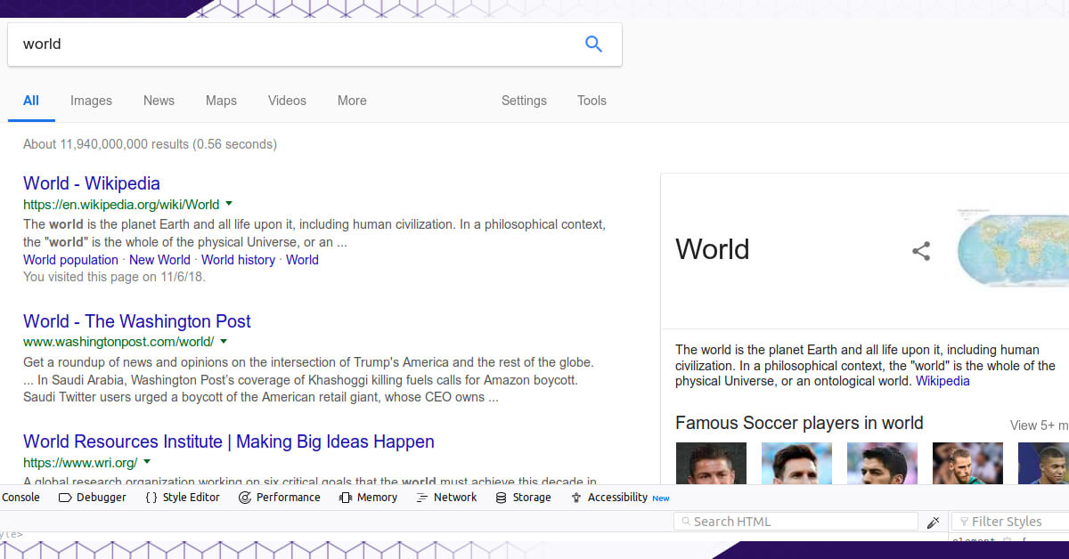Open the Style Editor braces icon
The height and width of the screenshot is (559, 1069).
[151, 498]
